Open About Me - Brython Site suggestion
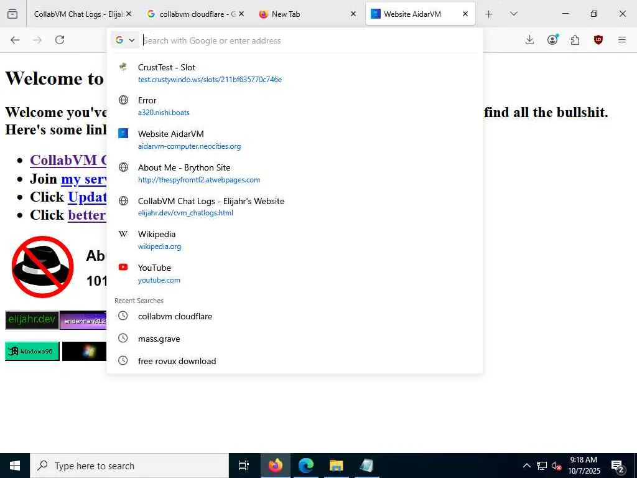Viewport: 637px width, 478px height. tap(294, 173)
